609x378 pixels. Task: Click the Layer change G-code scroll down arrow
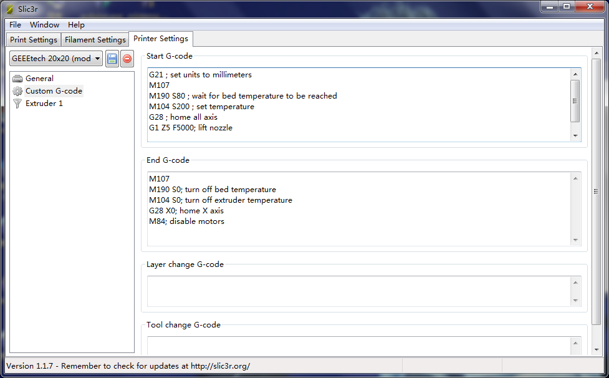pyautogui.click(x=575, y=300)
